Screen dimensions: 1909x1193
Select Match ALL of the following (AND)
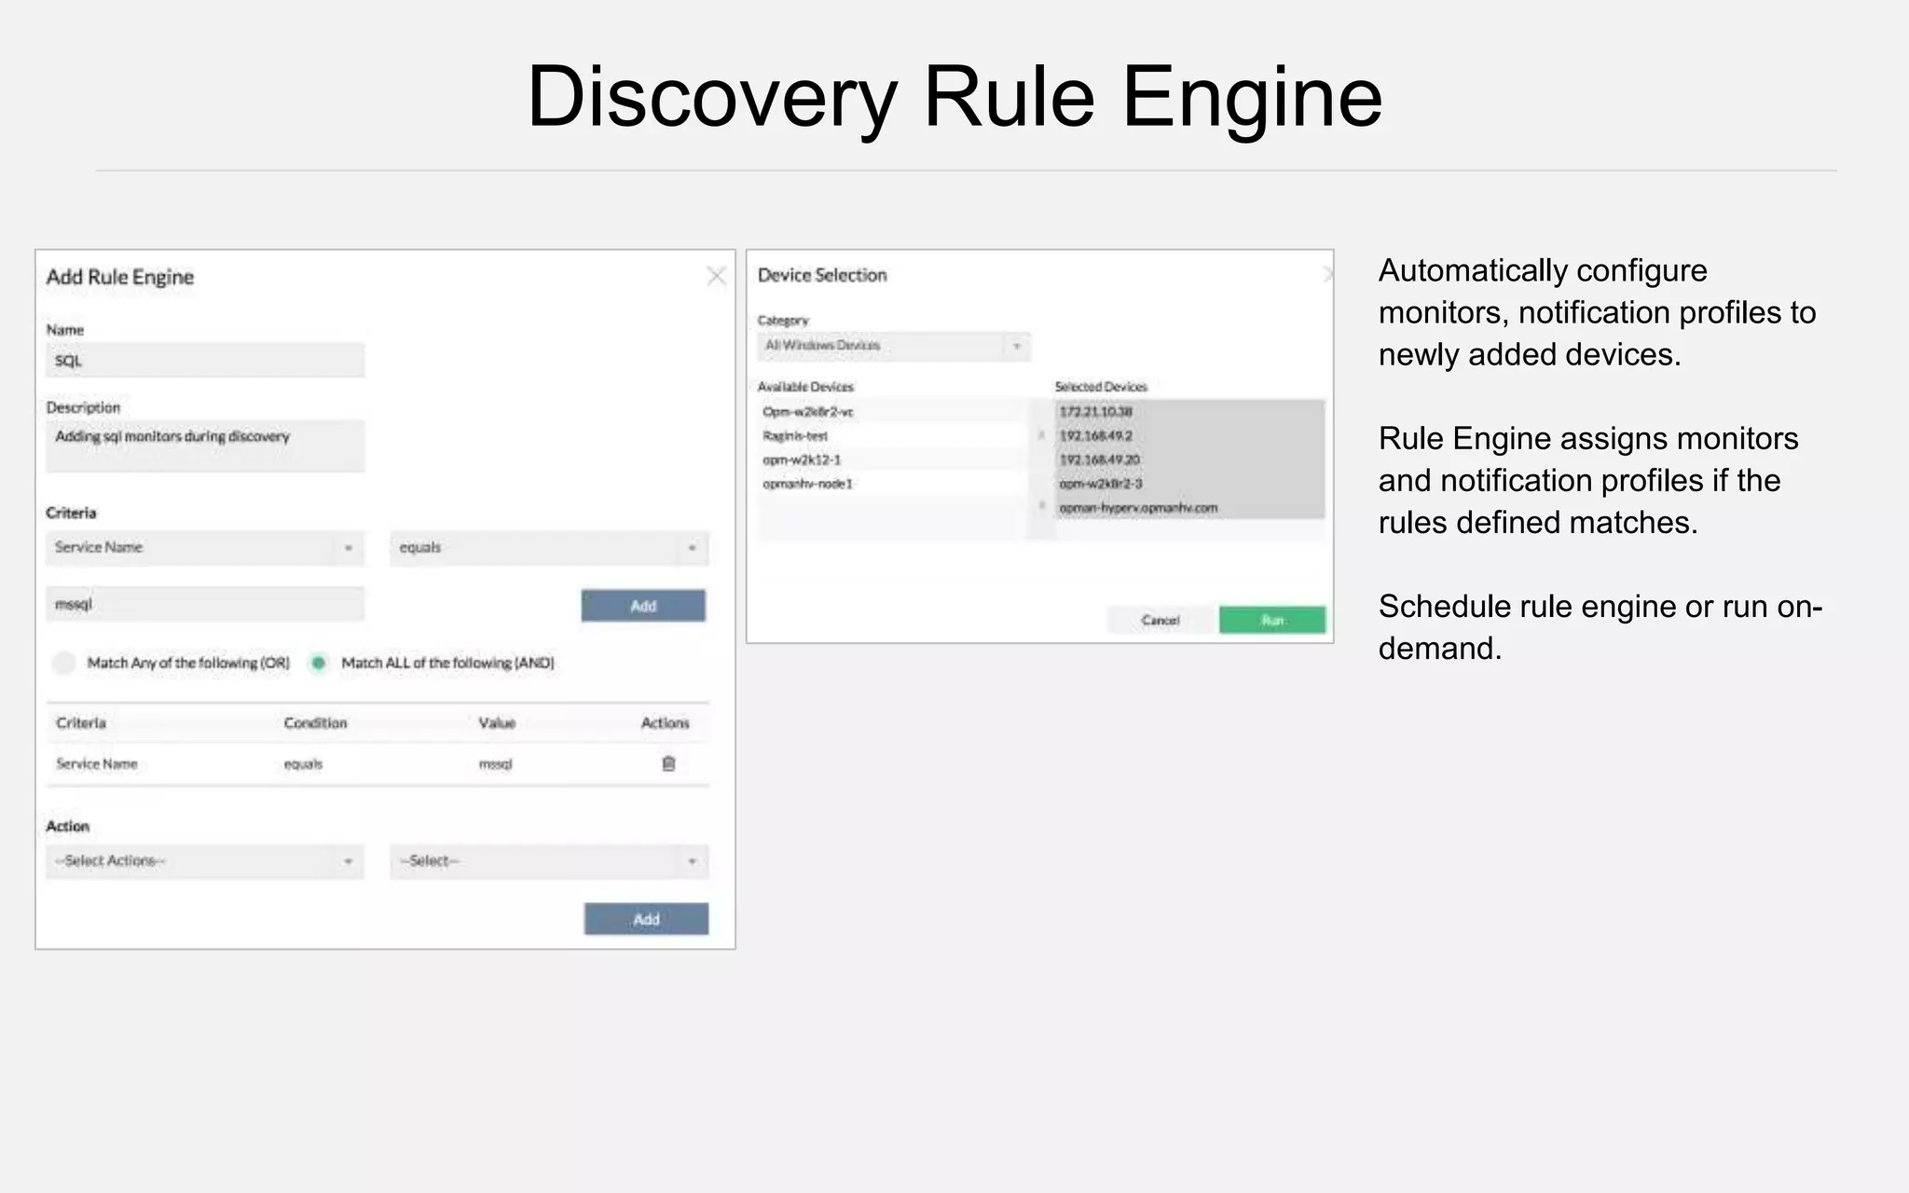(319, 663)
